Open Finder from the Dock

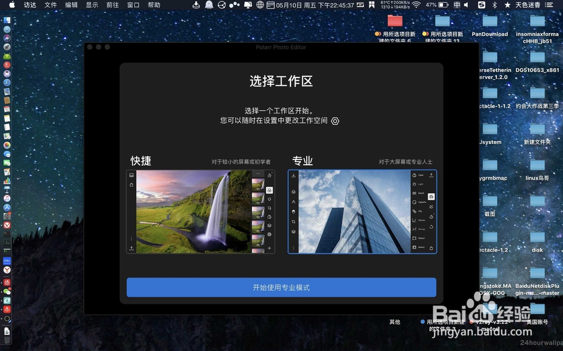tap(7, 20)
